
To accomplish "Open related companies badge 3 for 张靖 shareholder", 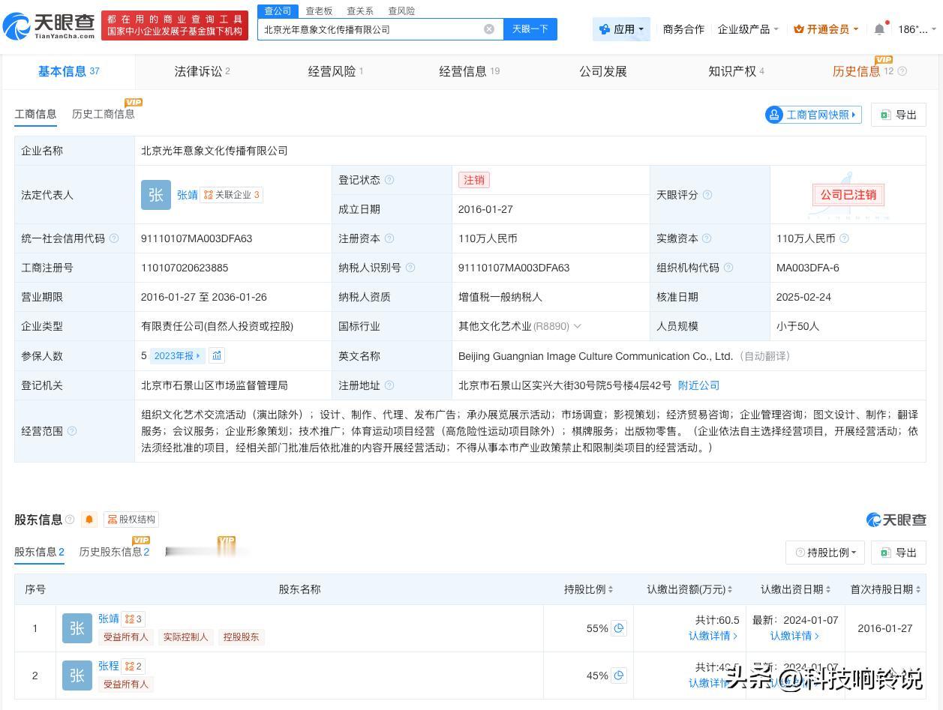I will (134, 619).
